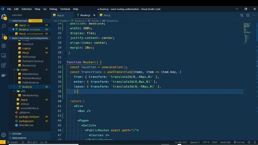Open fakeBackend.js in utils folder
This screenshot has width=258, height=145.
29,95
